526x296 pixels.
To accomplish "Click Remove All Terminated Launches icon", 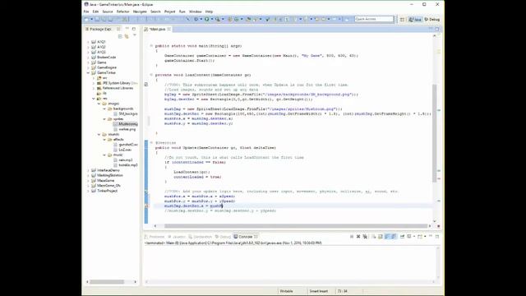I will pyautogui.click(x=365, y=237).
